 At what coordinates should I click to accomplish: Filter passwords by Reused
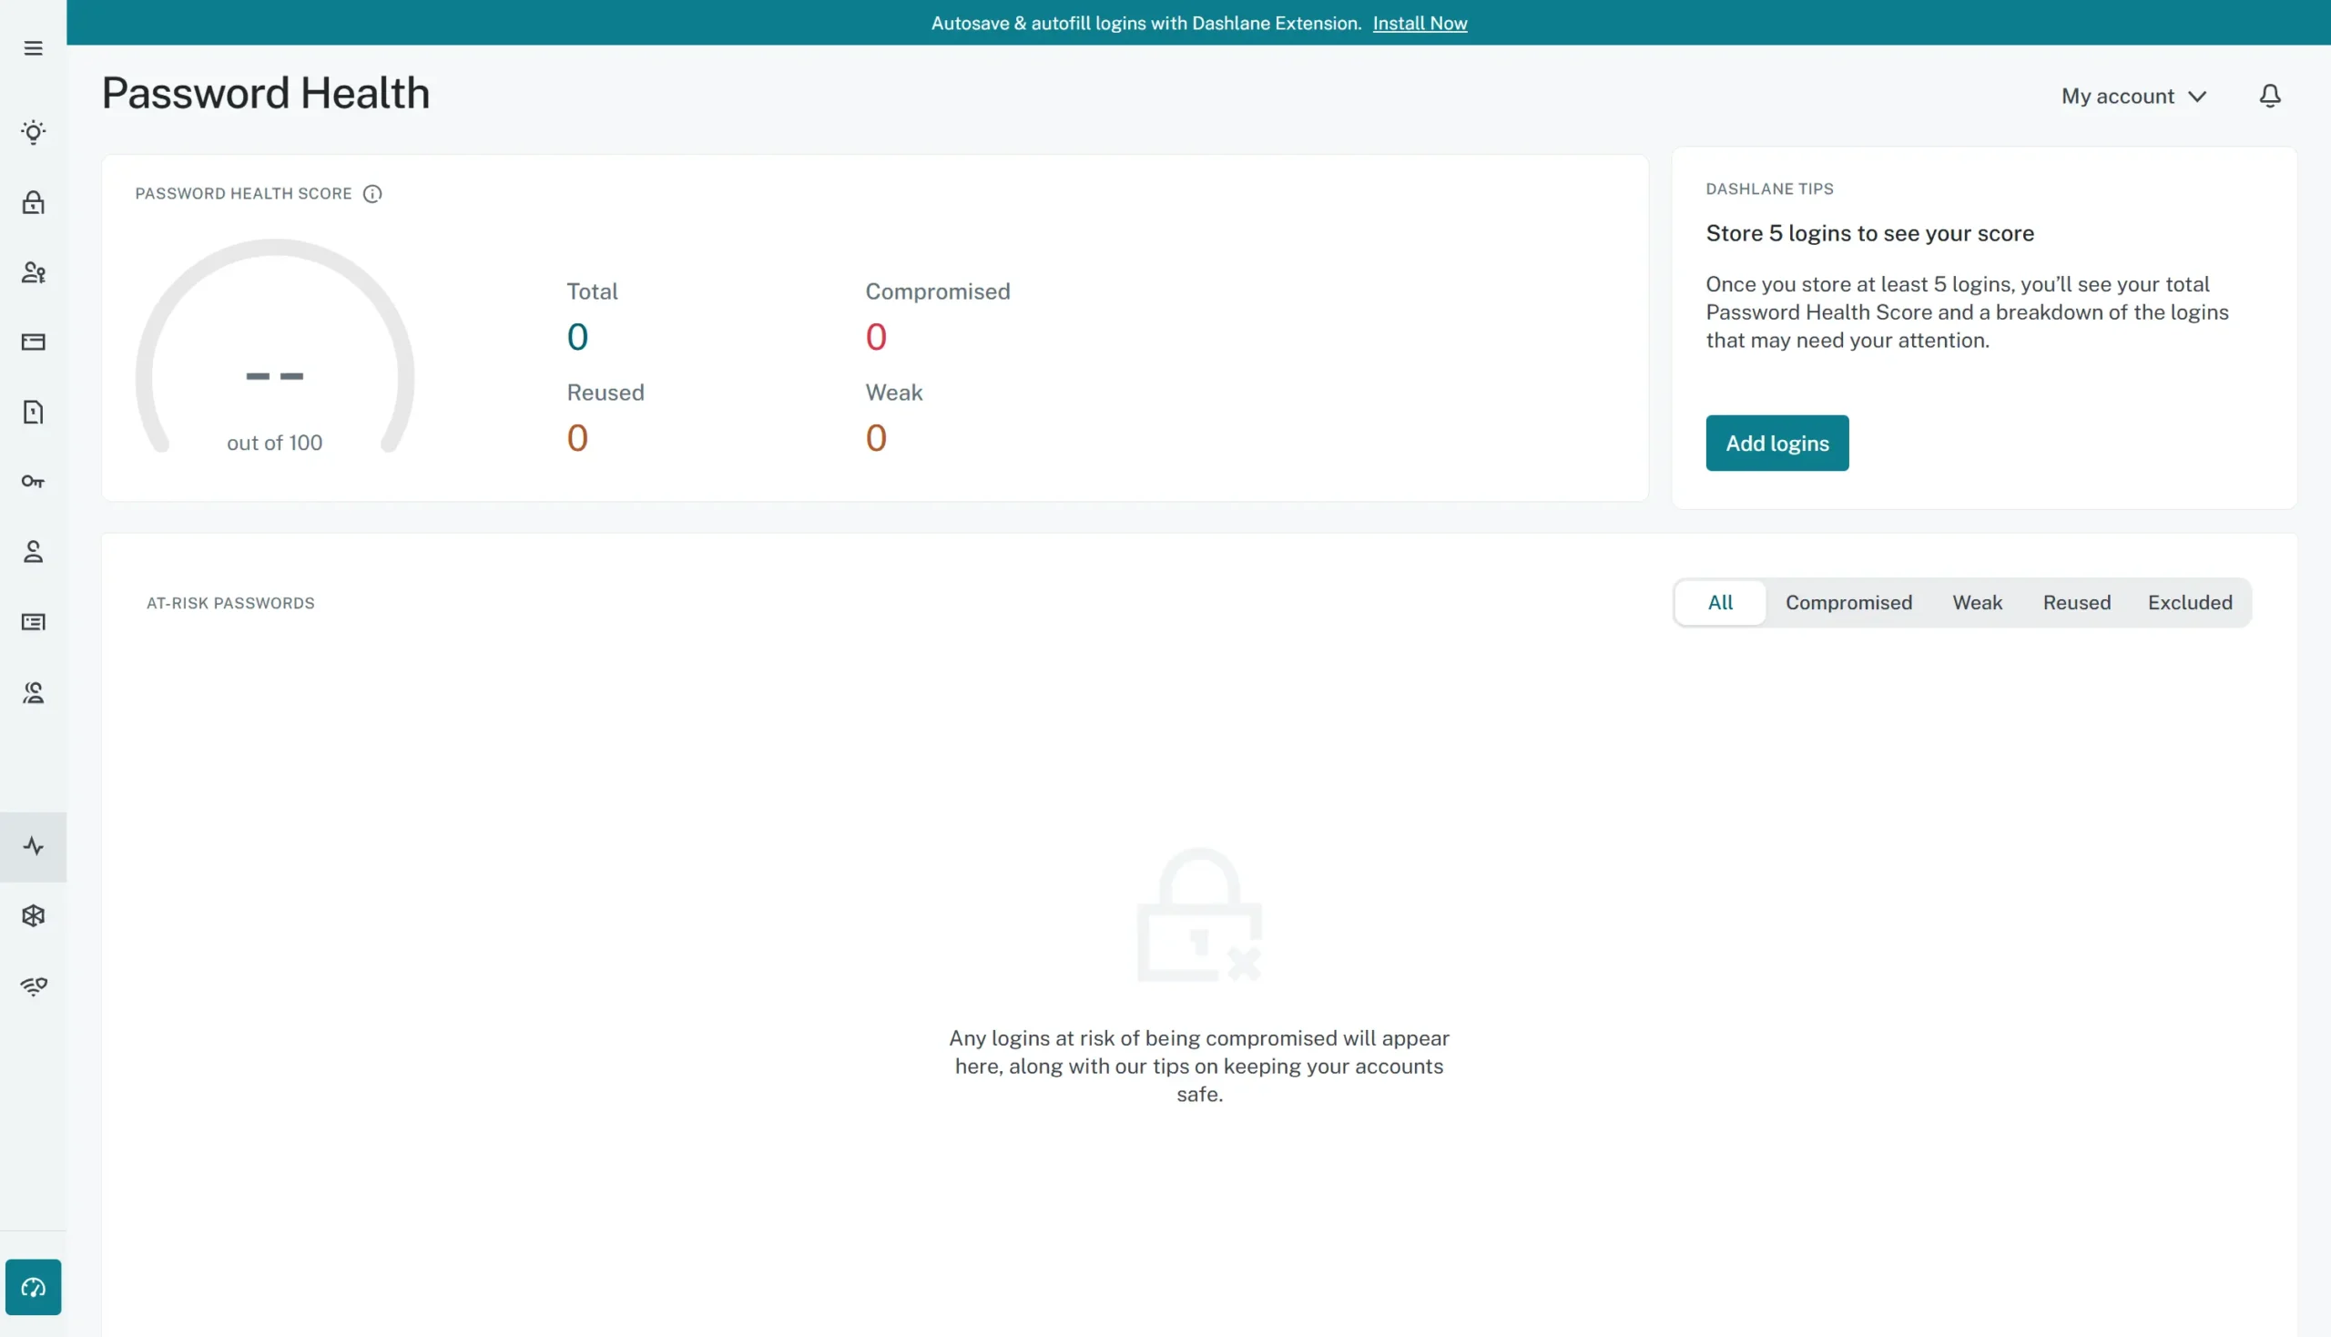point(2076,602)
